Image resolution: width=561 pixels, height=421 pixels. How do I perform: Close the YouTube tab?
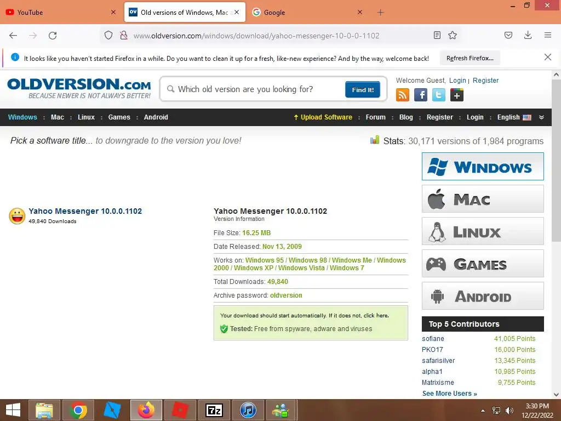[113, 12]
